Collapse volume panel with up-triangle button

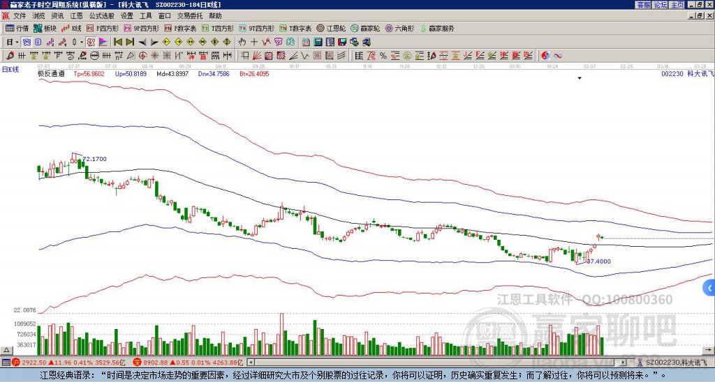6,350
